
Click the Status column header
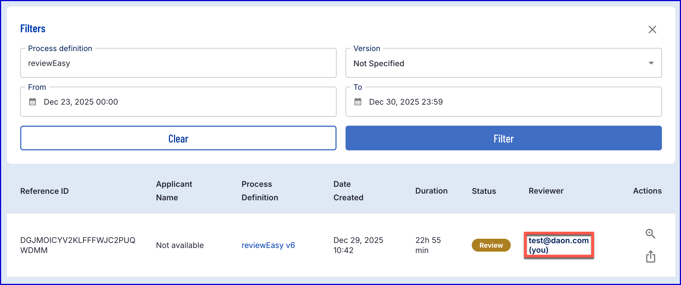(484, 191)
